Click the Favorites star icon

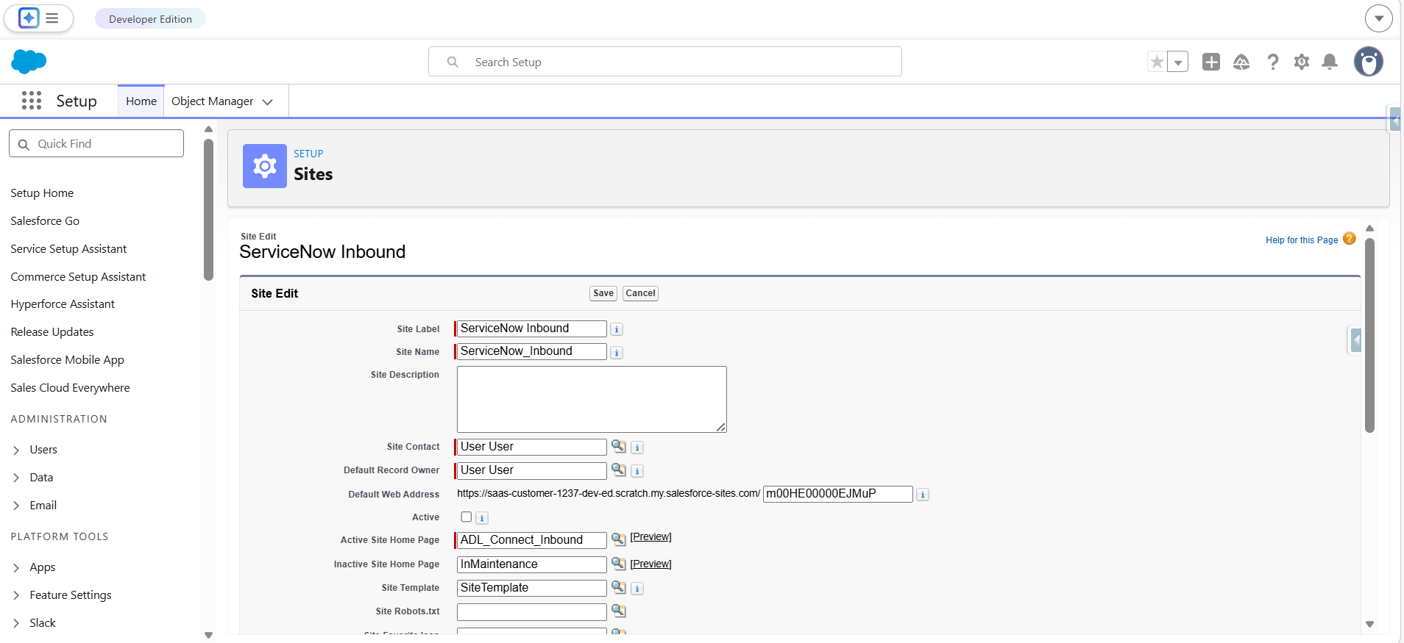[x=1157, y=62]
